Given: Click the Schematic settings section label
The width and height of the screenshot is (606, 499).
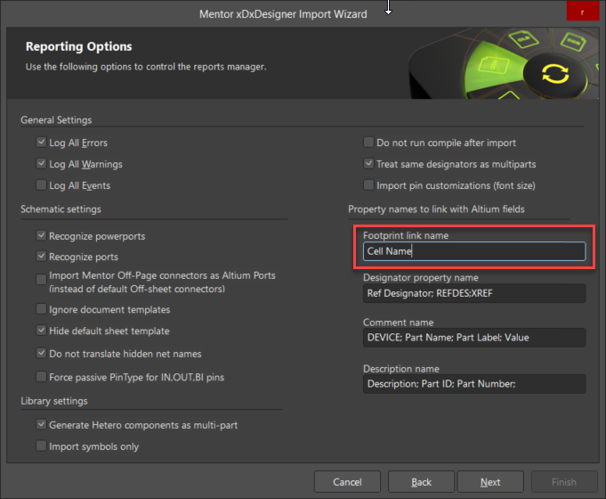Looking at the screenshot, I should 61,209.
